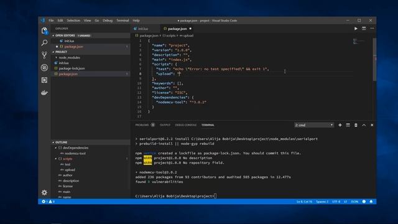The image size is (398, 224).
Task: Select package.json under Open Editors
Action: 73,47
